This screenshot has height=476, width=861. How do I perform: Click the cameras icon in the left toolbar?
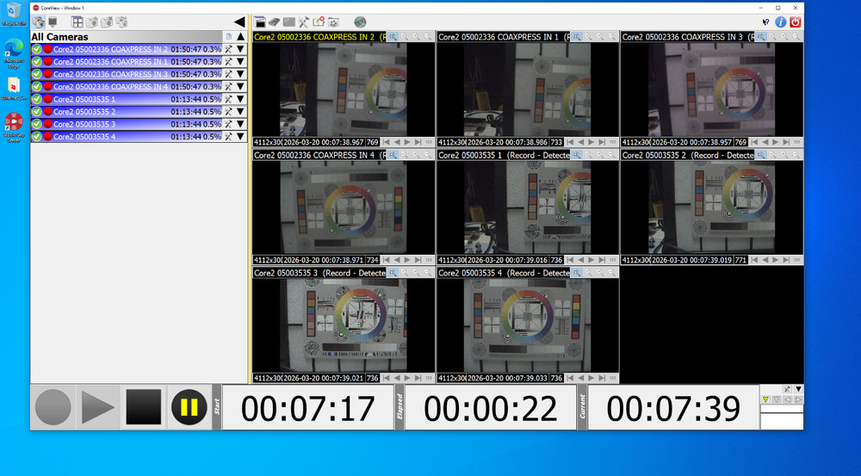pyautogui.click(x=39, y=22)
